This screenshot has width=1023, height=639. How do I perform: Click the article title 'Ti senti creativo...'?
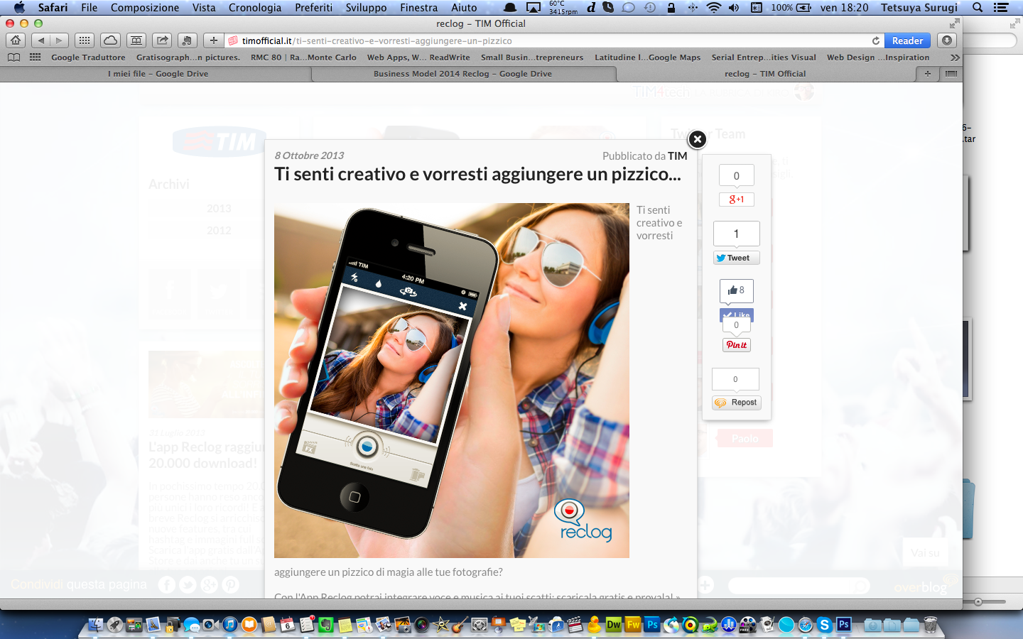click(x=477, y=175)
